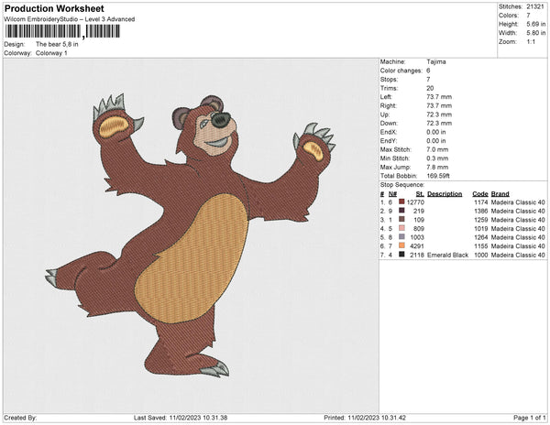550x425 pixels.
Task: Click the EndX value '0.00 in'
Action: [436, 132]
